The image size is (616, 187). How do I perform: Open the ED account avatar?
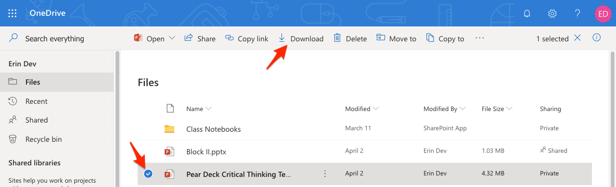[603, 13]
